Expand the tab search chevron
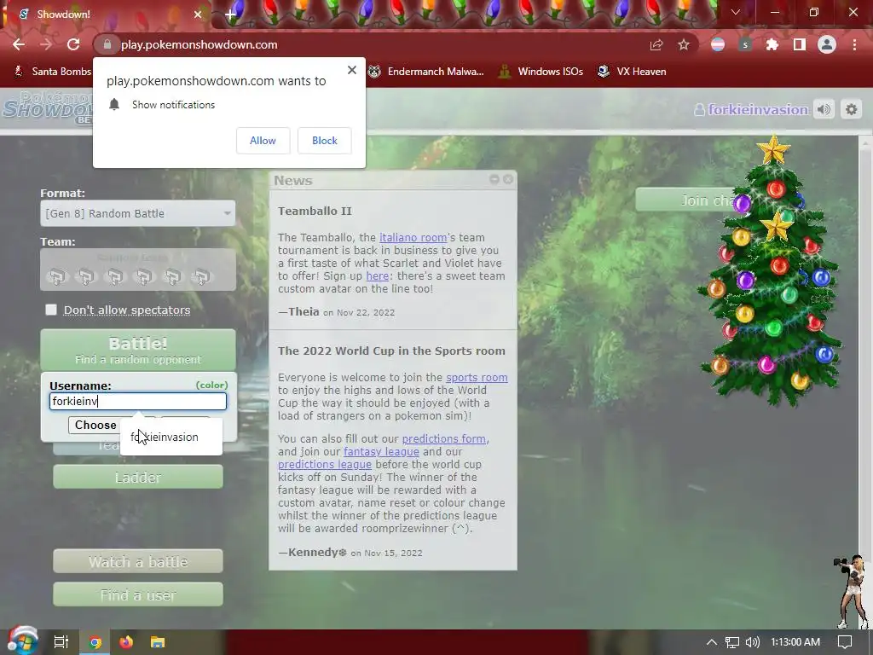873x655 pixels. click(736, 12)
